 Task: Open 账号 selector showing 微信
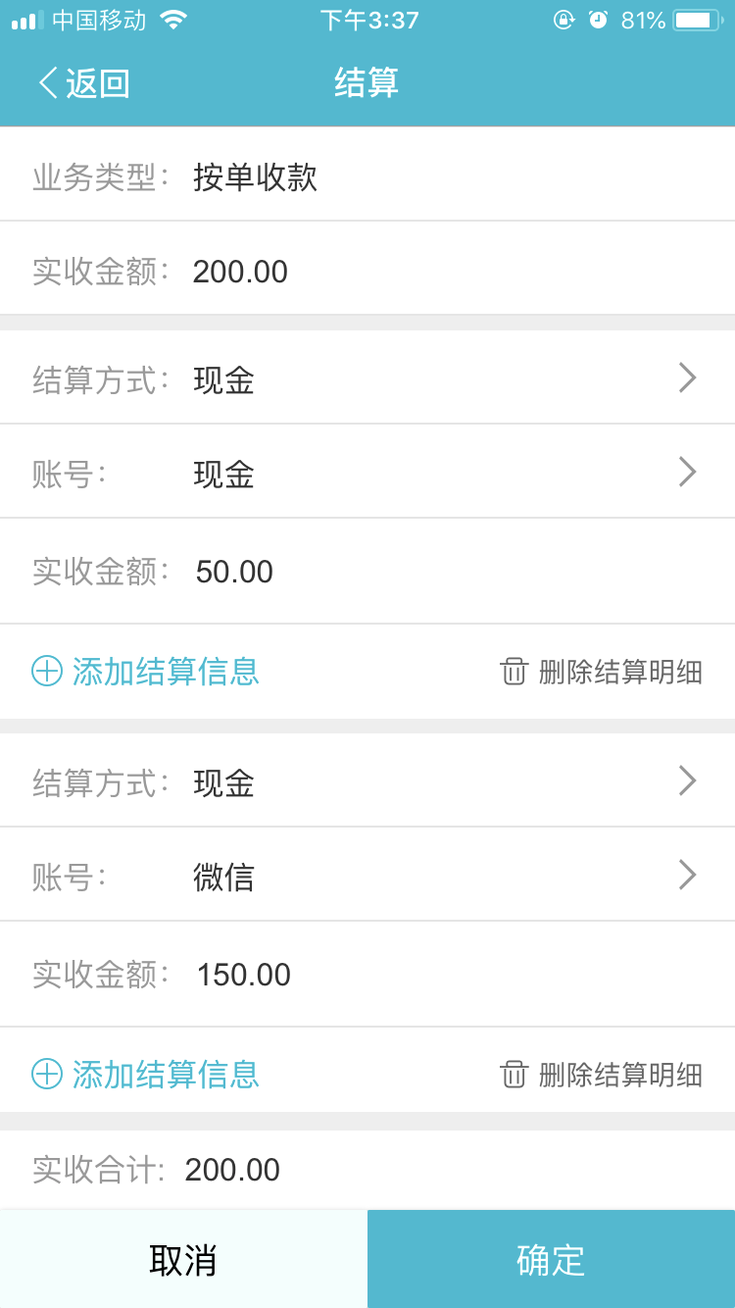(x=687, y=875)
